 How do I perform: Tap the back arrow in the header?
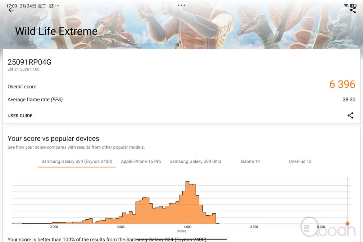[x=11, y=10]
